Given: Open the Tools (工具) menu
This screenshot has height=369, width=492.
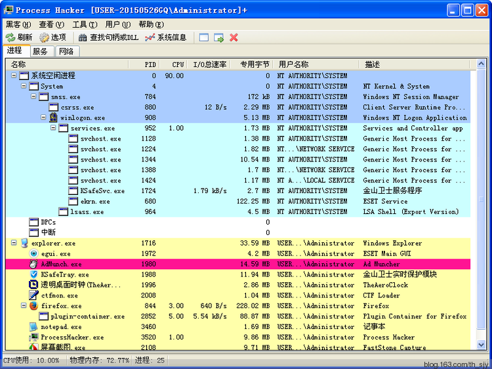Looking at the screenshot, I should (x=85, y=24).
